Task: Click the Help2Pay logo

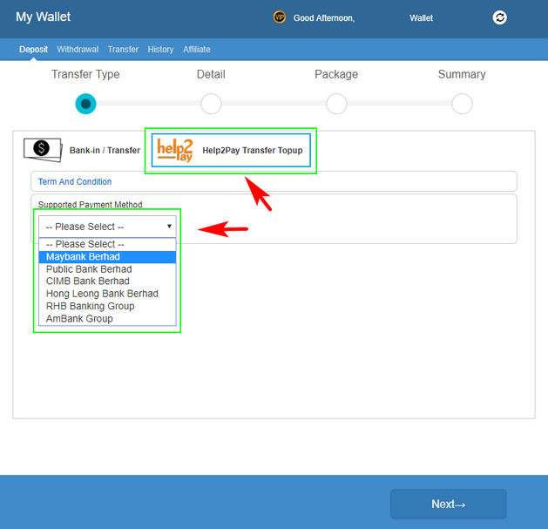Action: [x=175, y=150]
